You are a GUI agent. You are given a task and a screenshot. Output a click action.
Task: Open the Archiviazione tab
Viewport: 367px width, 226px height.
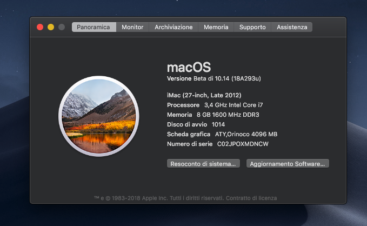174,27
